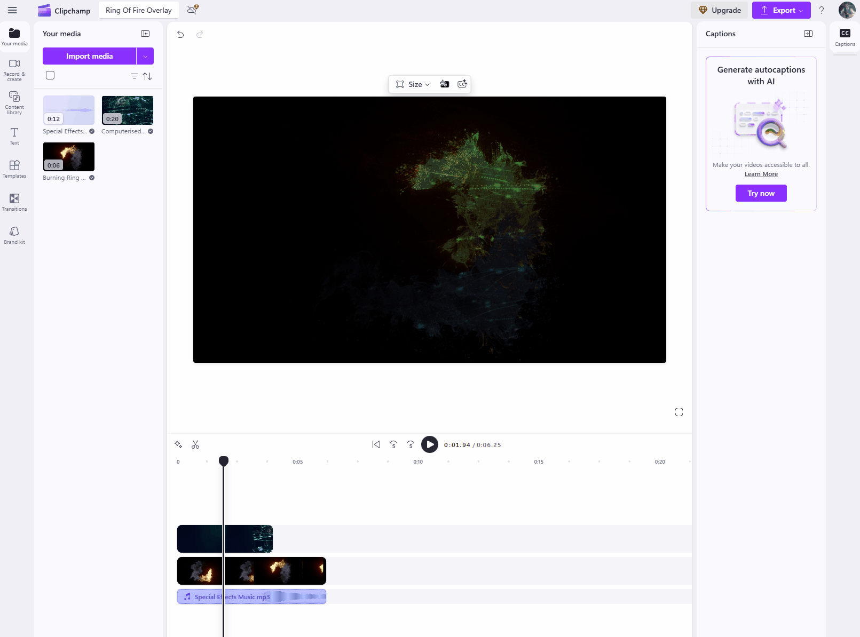Open the Templates tab in sidebar
This screenshot has height=637, width=860.
(14, 169)
